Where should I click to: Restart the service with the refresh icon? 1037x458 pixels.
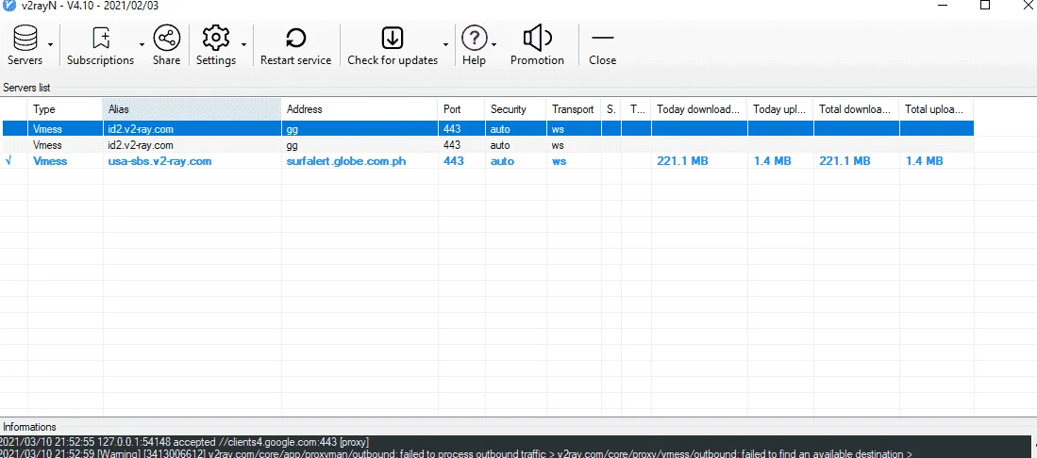[x=295, y=39]
